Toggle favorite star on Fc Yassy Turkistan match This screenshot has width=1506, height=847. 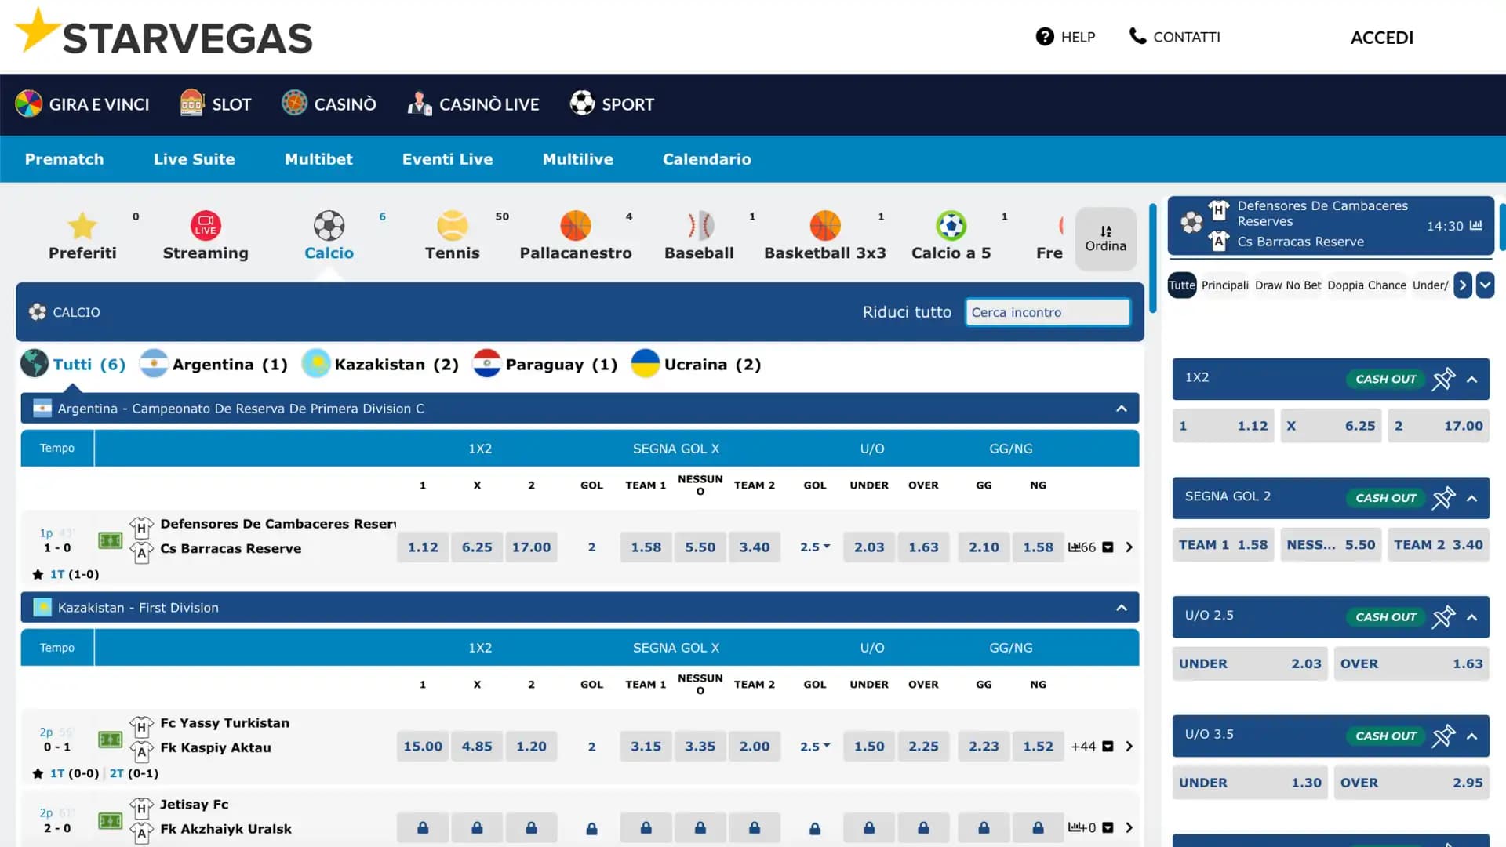pos(38,772)
